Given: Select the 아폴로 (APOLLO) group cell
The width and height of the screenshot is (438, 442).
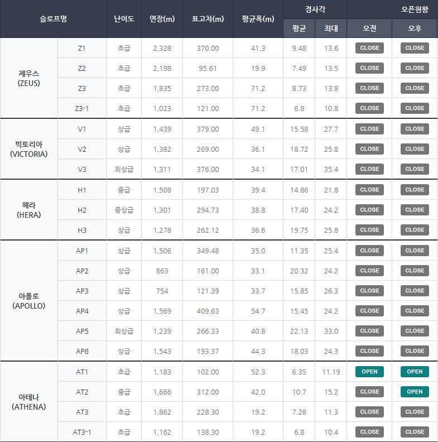Looking at the screenshot, I should (29, 301).
